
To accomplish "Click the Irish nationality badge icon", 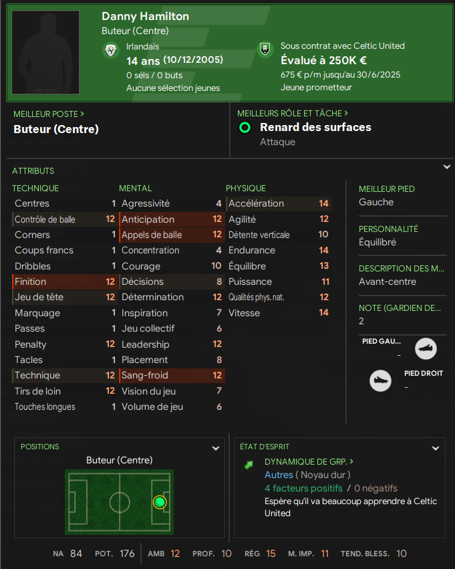I will click(111, 51).
